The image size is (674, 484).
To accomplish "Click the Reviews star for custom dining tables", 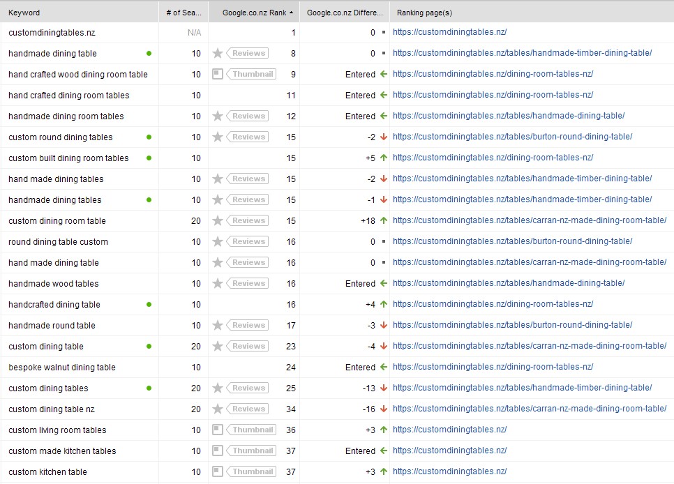I will [218, 388].
